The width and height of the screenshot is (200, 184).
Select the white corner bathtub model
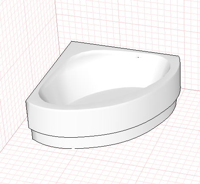tap(103, 95)
